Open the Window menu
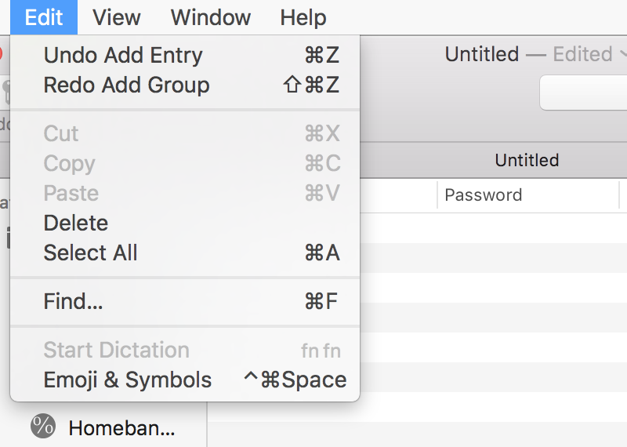Viewport: 627px width, 447px height. (x=211, y=17)
